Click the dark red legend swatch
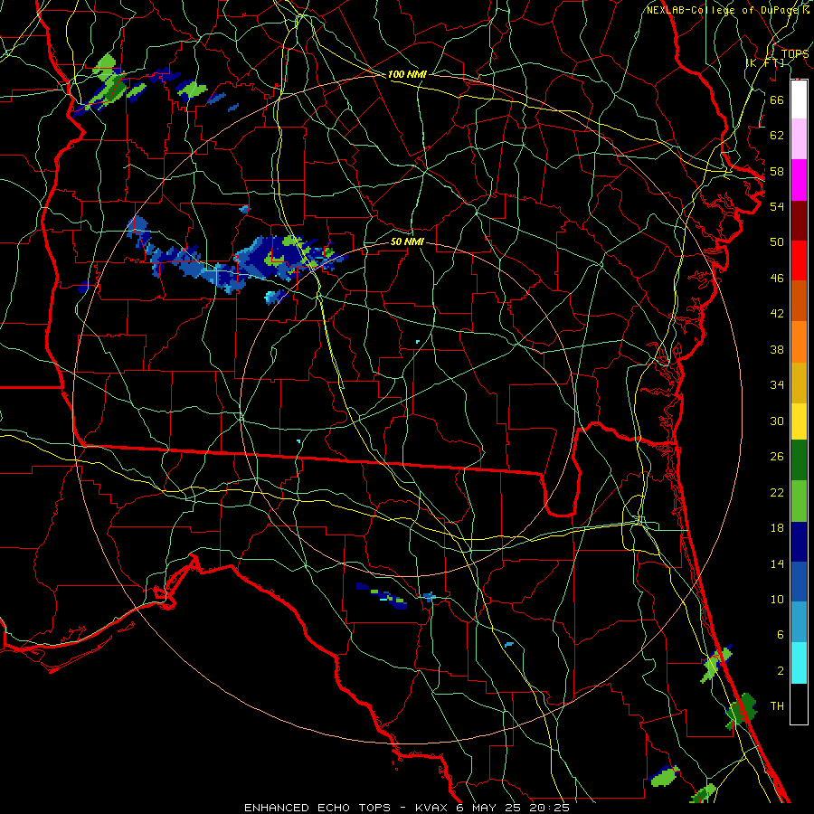The width and height of the screenshot is (814, 814). [x=799, y=221]
